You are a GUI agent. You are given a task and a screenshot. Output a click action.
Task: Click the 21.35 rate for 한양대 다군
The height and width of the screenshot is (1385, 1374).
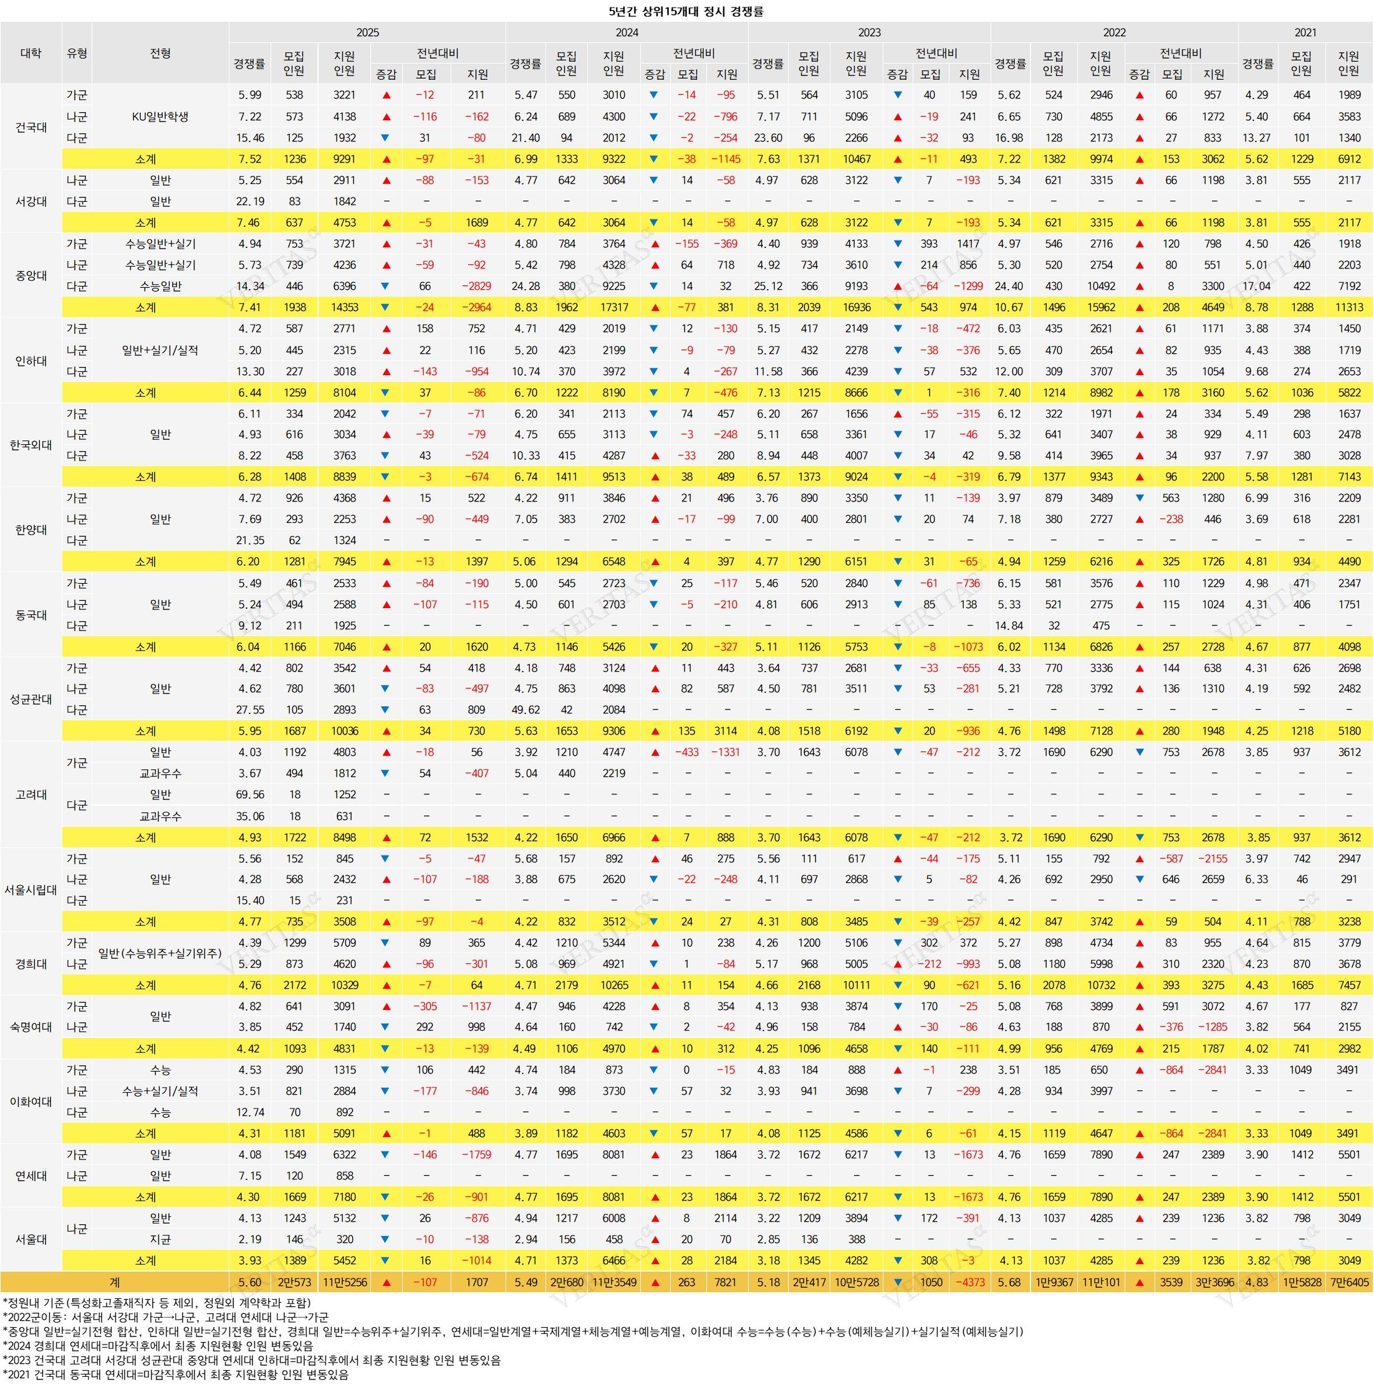tap(250, 541)
